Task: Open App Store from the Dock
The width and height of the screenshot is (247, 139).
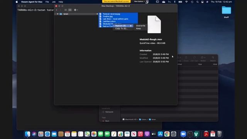Action: click(160, 134)
